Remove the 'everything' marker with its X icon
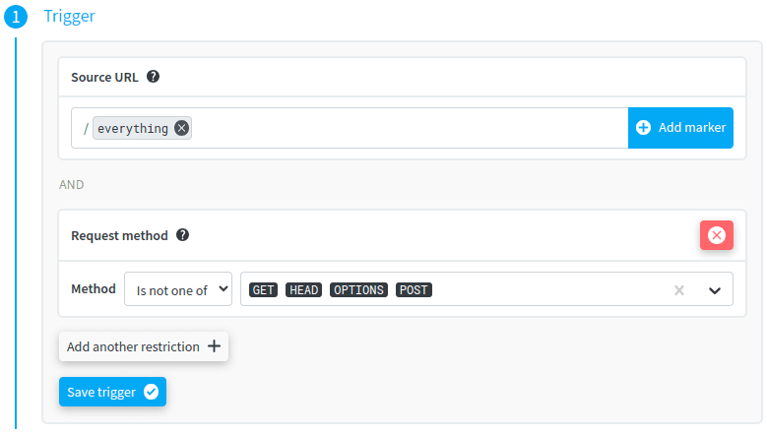The width and height of the screenshot is (767, 435). pyautogui.click(x=181, y=128)
